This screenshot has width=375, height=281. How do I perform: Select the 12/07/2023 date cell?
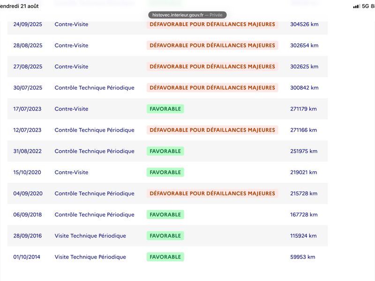tap(27, 130)
